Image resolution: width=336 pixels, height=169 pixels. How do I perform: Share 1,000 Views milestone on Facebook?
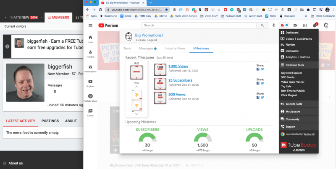pos(258,70)
